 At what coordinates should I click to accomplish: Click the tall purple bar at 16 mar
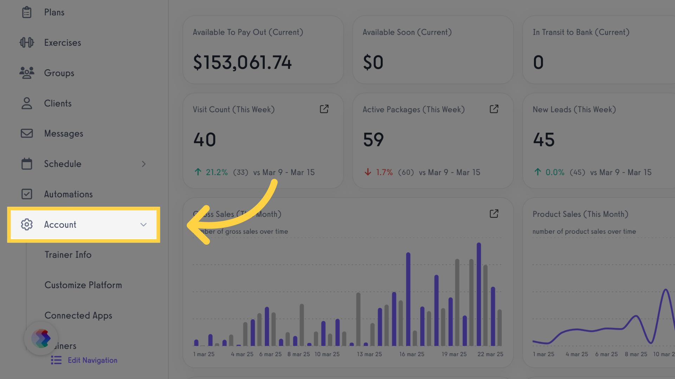pyautogui.click(x=408, y=299)
